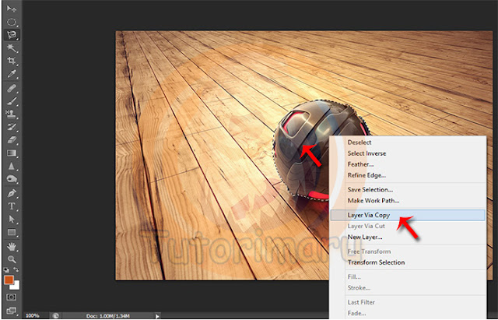Select the Healing Brush bandage tool
The height and width of the screenshot is (320, 498).
(12, 88)
